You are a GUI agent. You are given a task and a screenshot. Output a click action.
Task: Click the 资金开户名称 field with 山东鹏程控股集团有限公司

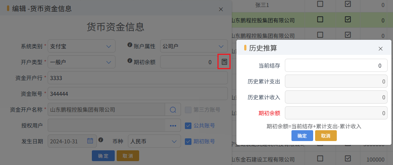point(106,109)
